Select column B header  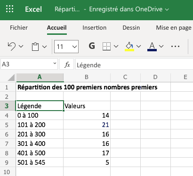[87, 77]
